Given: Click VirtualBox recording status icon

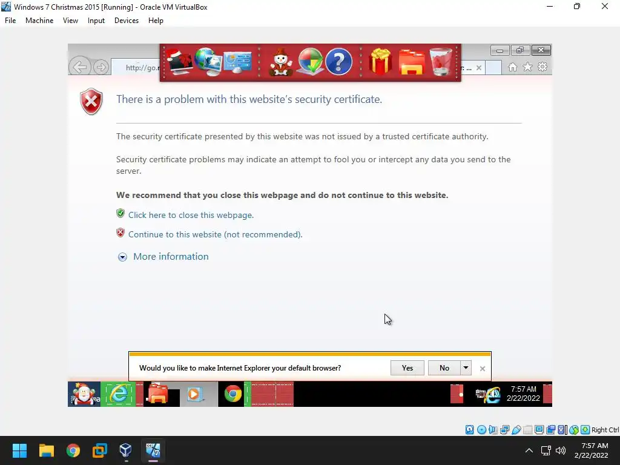Looking at the screenshot, I should click(x=550, y=430).
